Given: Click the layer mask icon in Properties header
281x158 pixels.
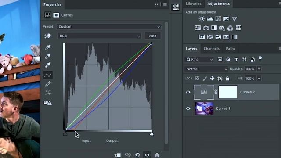Looking at the screenshot, I should (56, 15).
